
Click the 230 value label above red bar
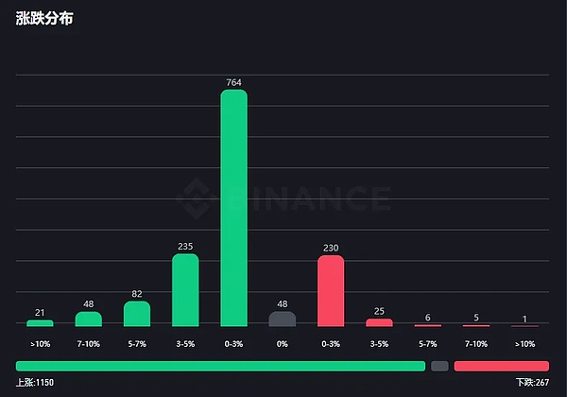click(x=331, y=249)
